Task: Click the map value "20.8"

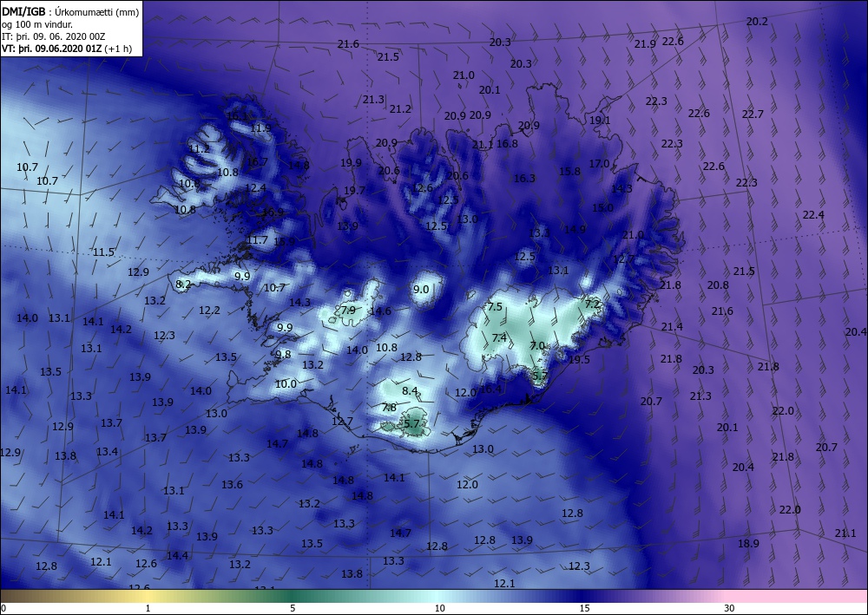Action: (x=718, y=285)
